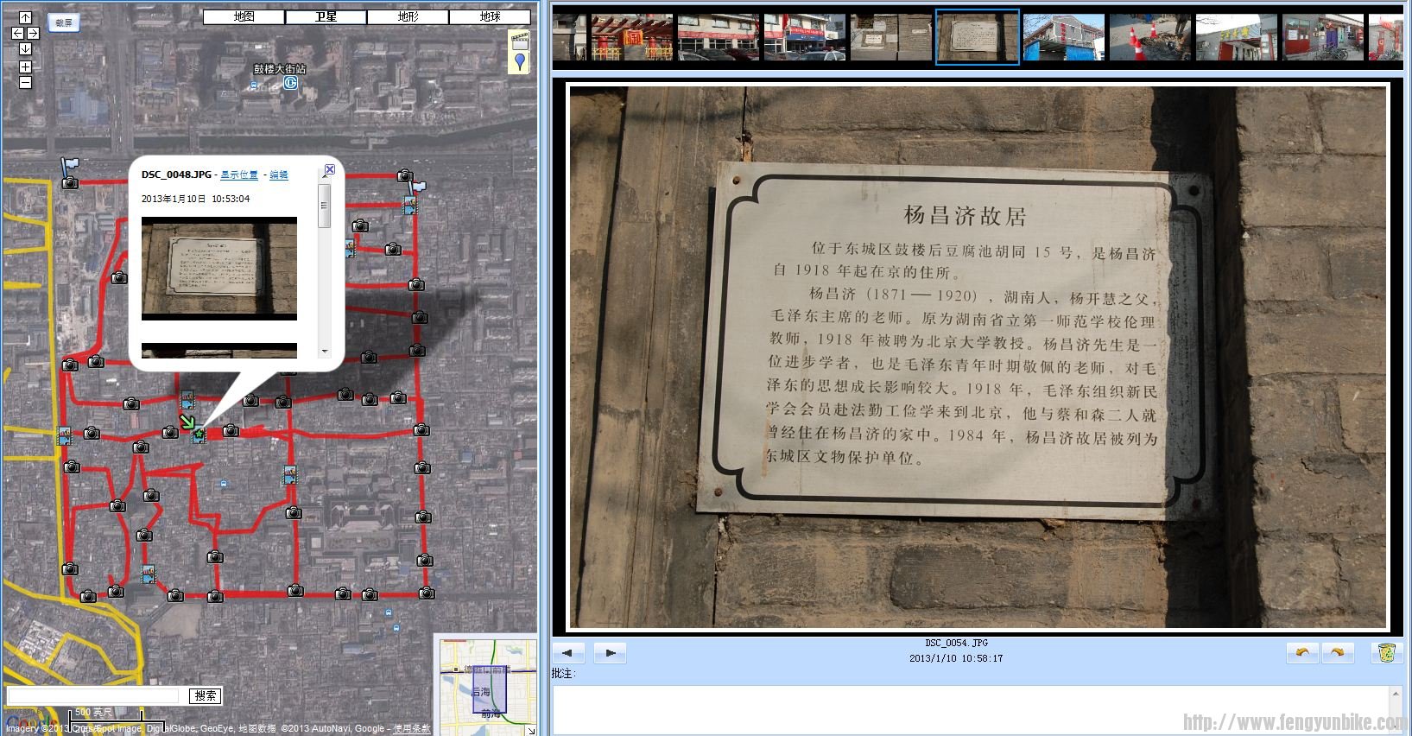
Task: Click the 编辑 edit link in the popup
Action: pos(279,174)
